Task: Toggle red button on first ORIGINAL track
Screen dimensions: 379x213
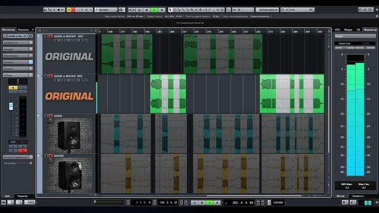Action: tap(50, 36)
